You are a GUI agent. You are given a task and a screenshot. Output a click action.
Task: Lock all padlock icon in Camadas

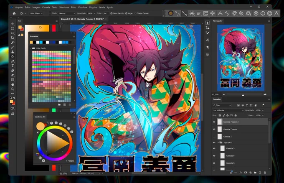click(x=236, y=115)
